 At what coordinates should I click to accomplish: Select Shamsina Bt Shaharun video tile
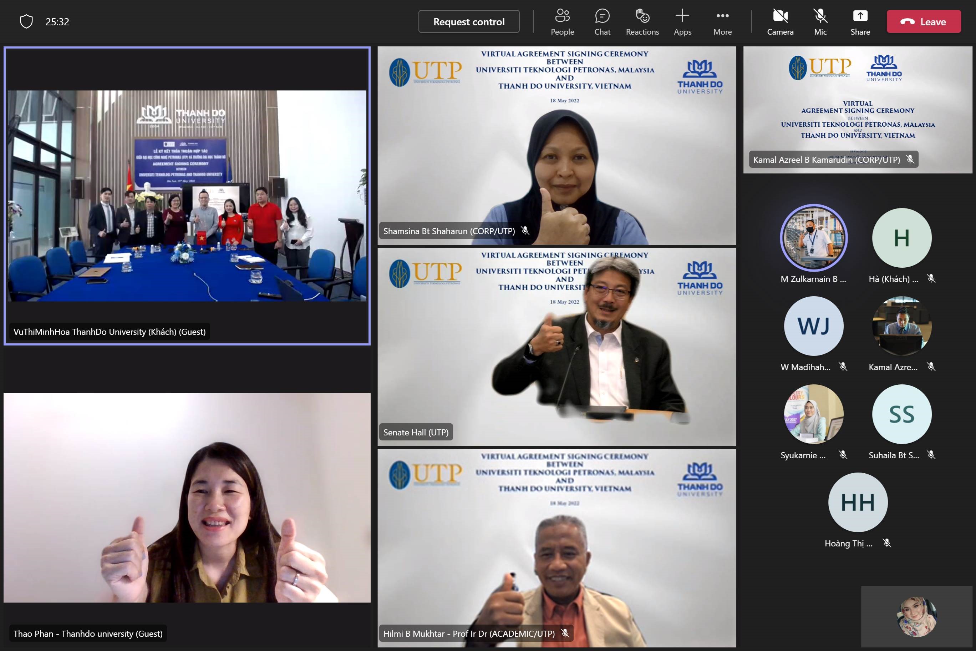(556, 145)
